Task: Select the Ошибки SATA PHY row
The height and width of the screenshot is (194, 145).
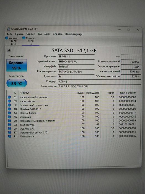Action: point(72,109)
